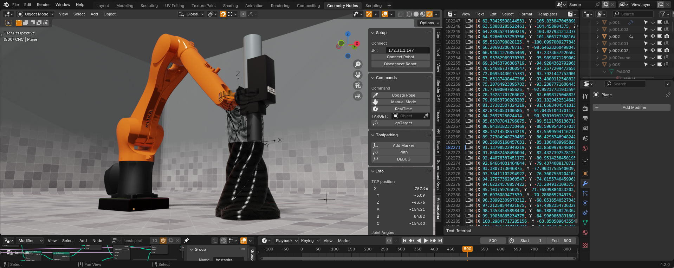Viewport: 674px width, 268px height.
Task: Toggle viewport gizmos display icon
Action: pos(369,14)
